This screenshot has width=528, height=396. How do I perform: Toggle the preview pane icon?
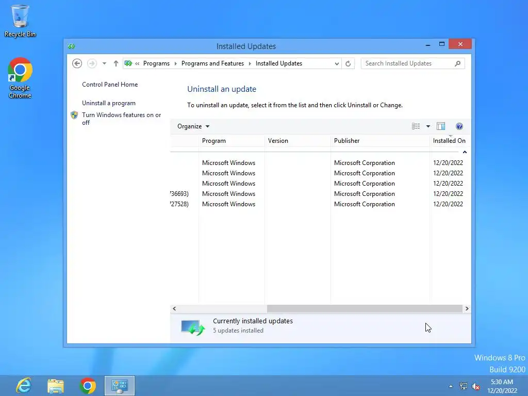[441, 126]
